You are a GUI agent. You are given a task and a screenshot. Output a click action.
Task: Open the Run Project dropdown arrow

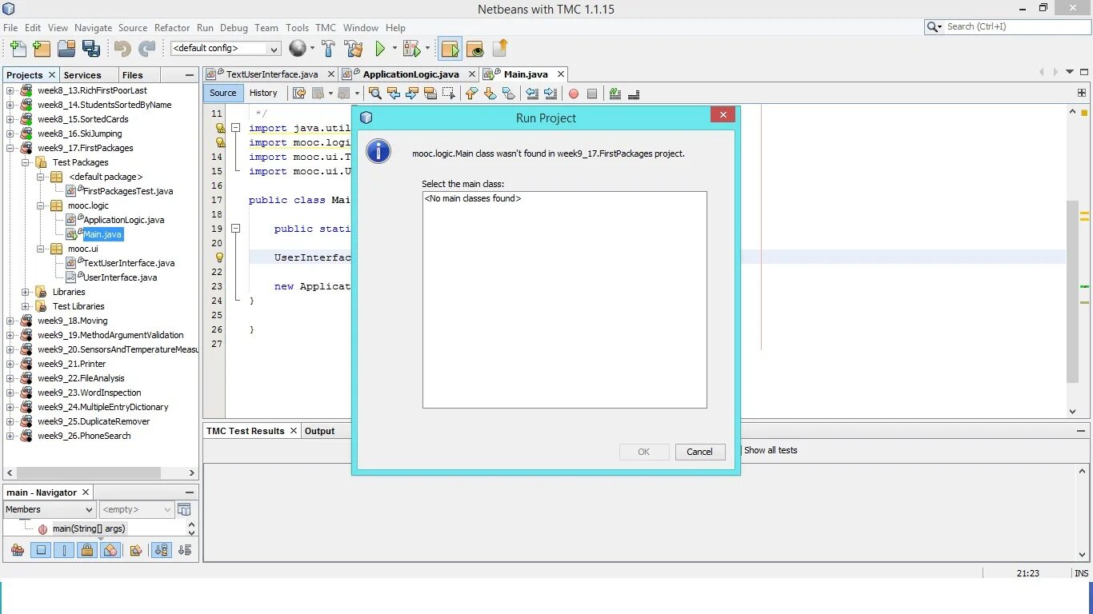(393, 49)
